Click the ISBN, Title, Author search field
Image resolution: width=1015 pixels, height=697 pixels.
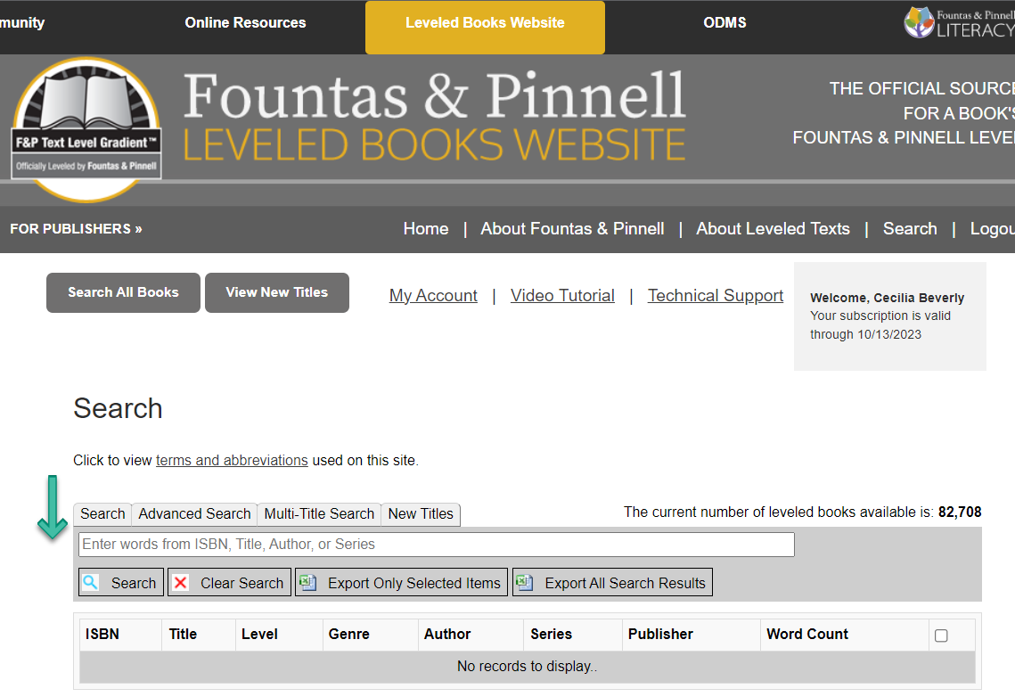coord(436,545)
